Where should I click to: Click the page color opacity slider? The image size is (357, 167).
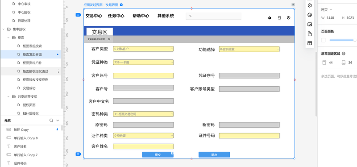342,40
